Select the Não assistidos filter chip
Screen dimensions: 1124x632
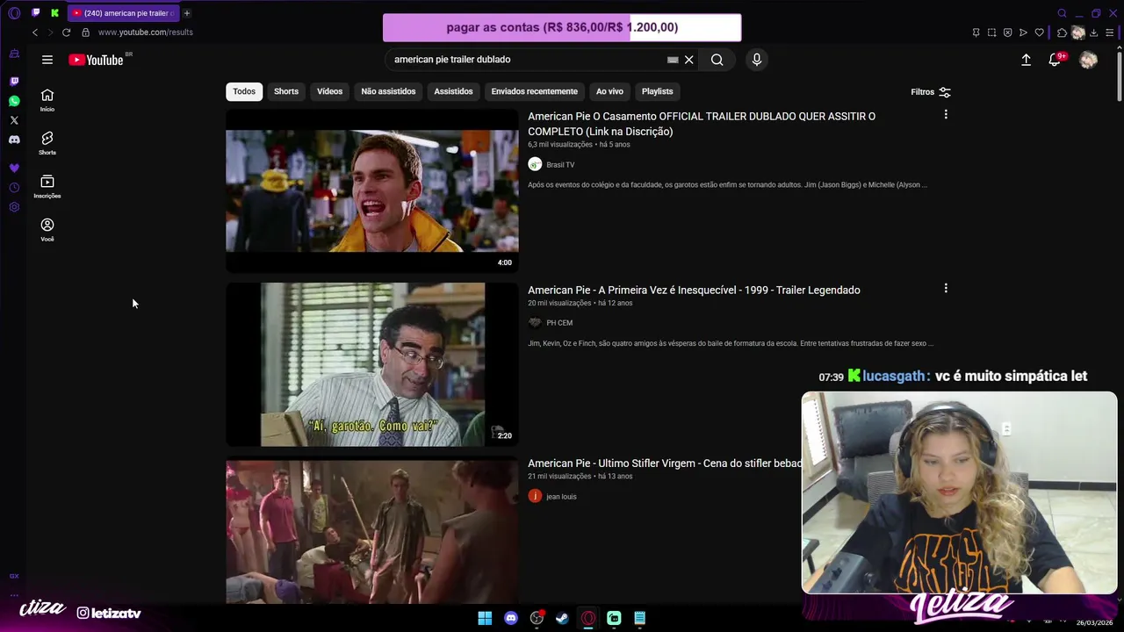(388, 91)
